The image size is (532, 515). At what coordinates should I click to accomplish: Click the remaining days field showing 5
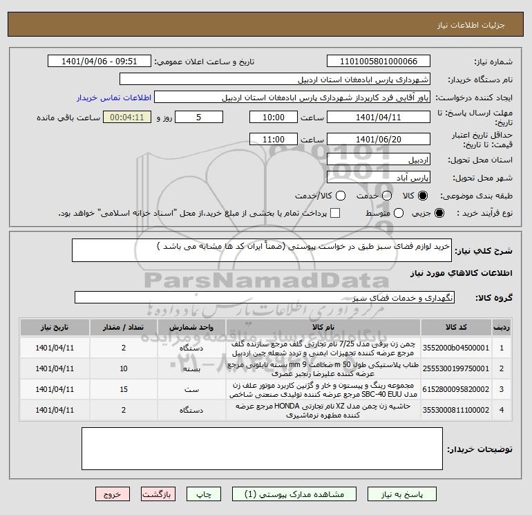click(x=199, y=117)
